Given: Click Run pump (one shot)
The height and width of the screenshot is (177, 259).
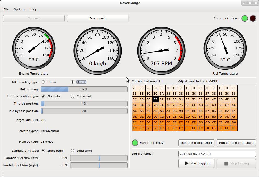Looking at the screenshot, I should point(196,143).
